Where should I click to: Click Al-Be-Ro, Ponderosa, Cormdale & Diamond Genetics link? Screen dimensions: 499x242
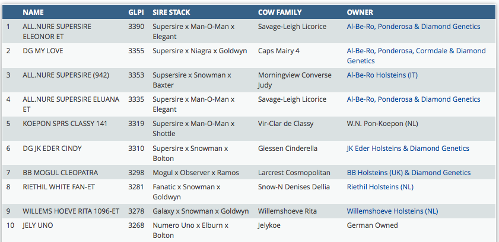point(416,51)
